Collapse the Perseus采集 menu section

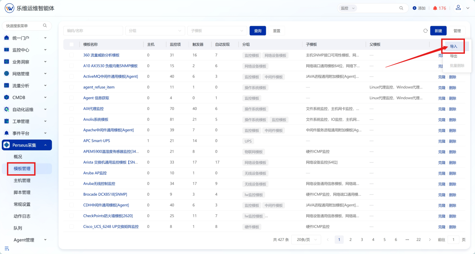click(27, 145)
